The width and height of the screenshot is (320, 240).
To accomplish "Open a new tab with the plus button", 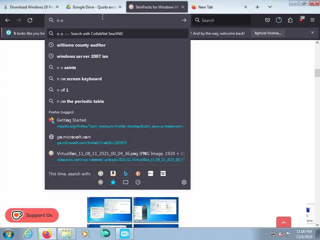I will click(257, 7).
